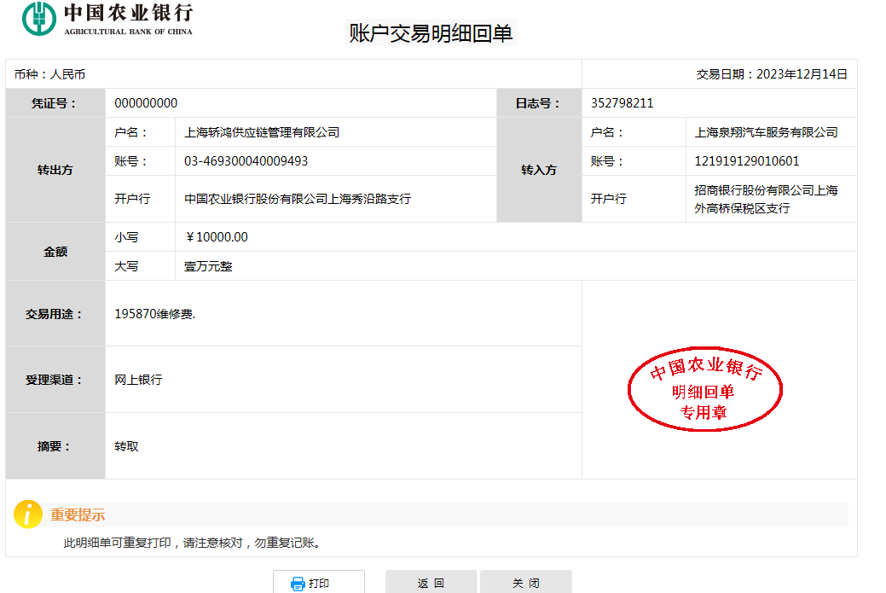Click the payee bank 招商银行 branch text

pyautogui.click(x=766, y=199)
